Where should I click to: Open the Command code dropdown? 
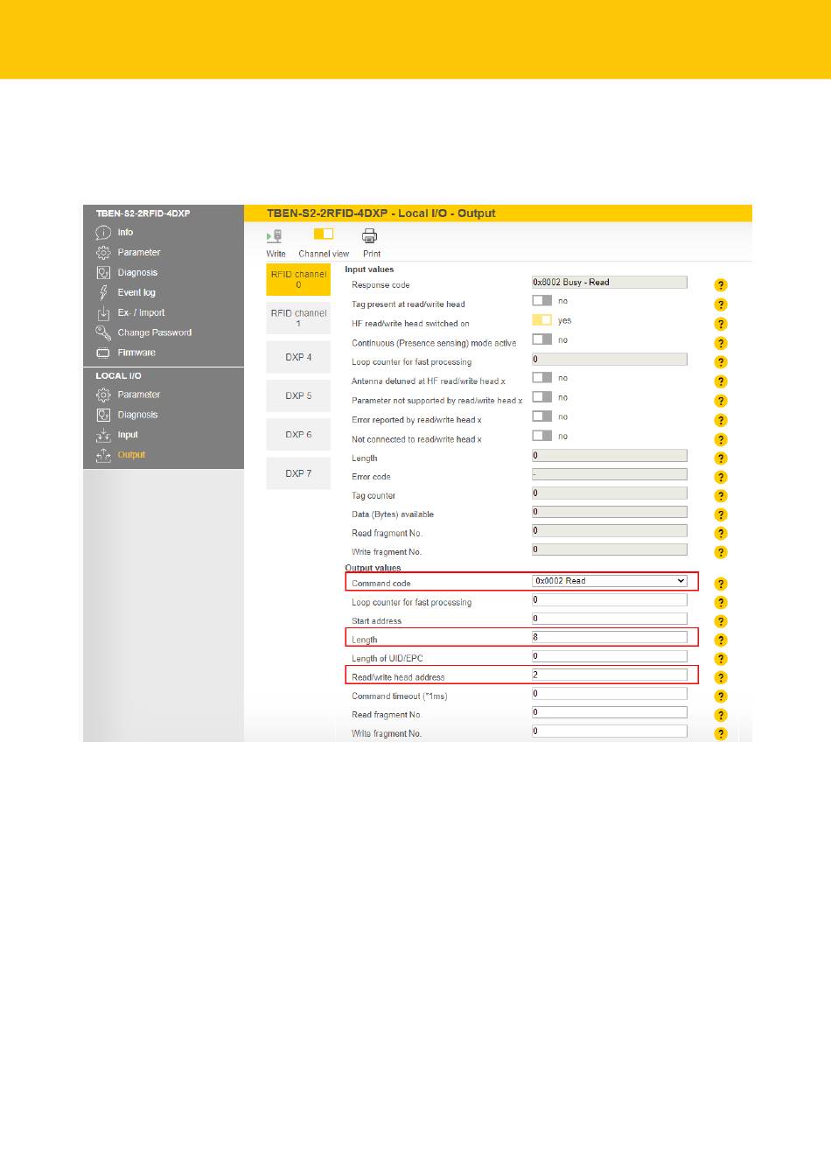point(610,581)
